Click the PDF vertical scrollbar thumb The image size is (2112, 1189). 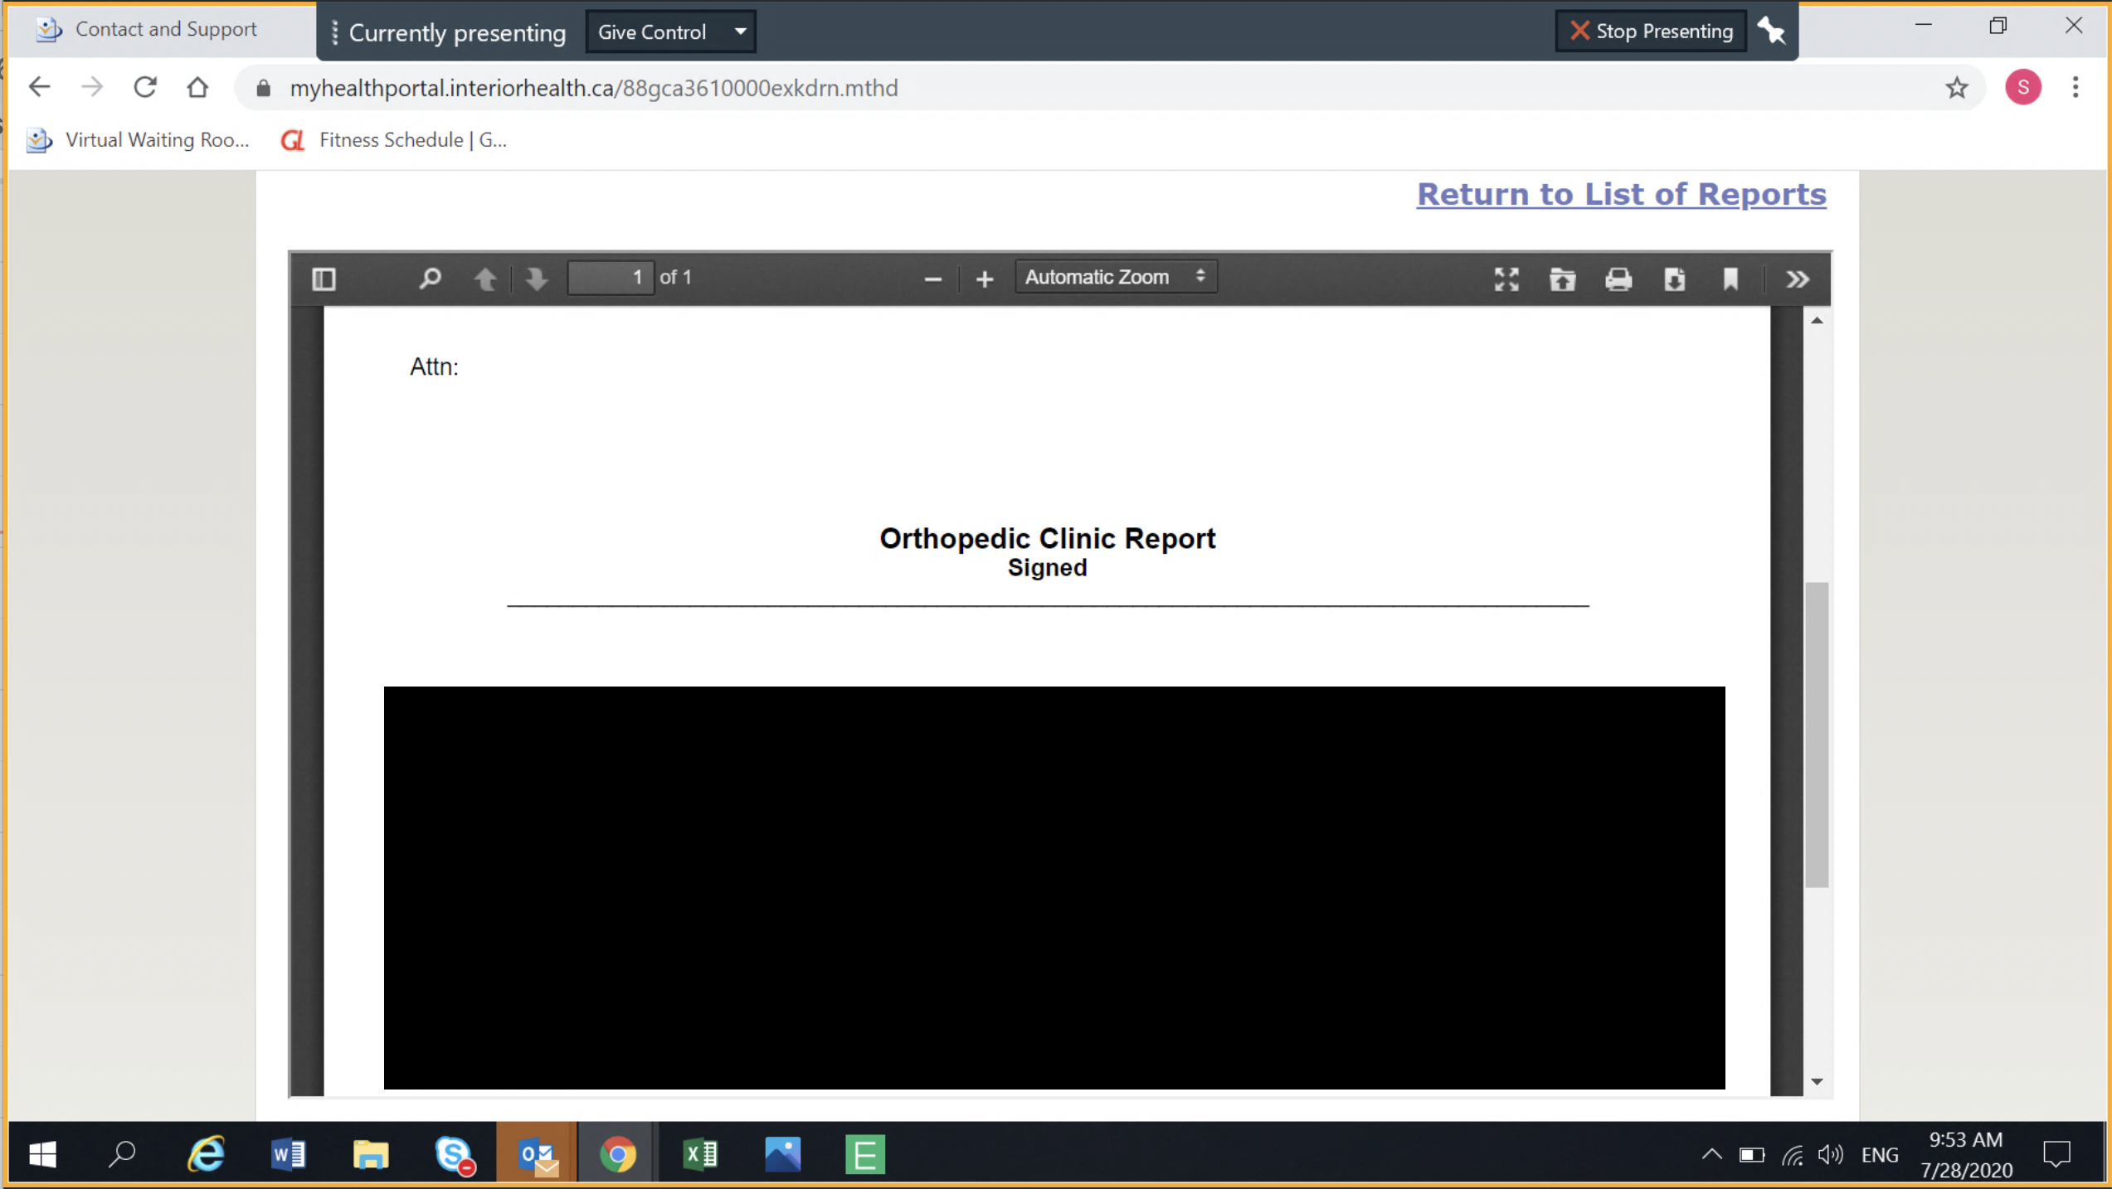[x=1817, y=733]
